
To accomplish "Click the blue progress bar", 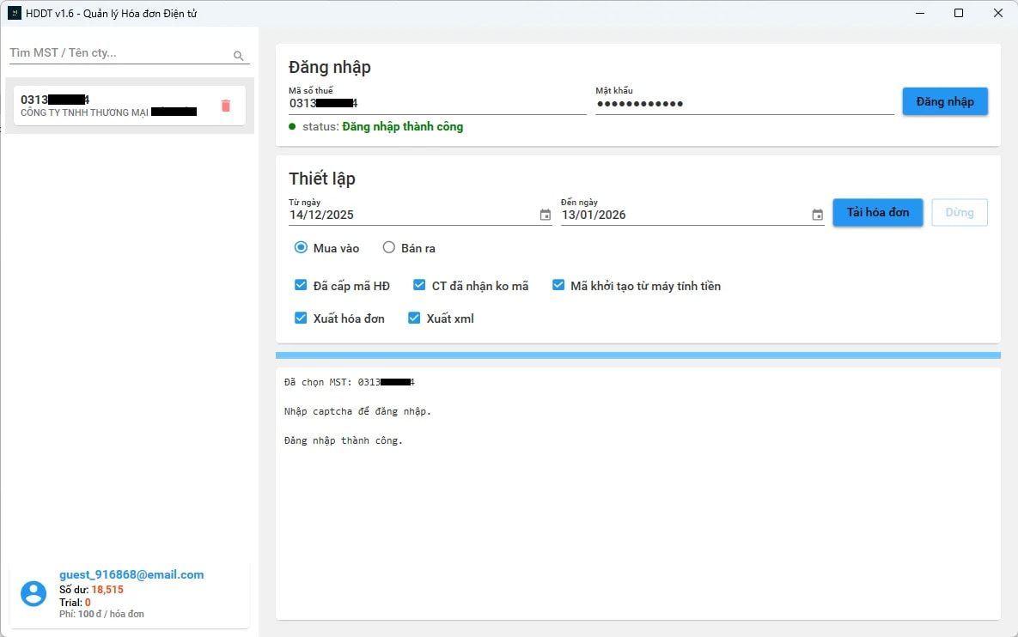I will [637, 355].
